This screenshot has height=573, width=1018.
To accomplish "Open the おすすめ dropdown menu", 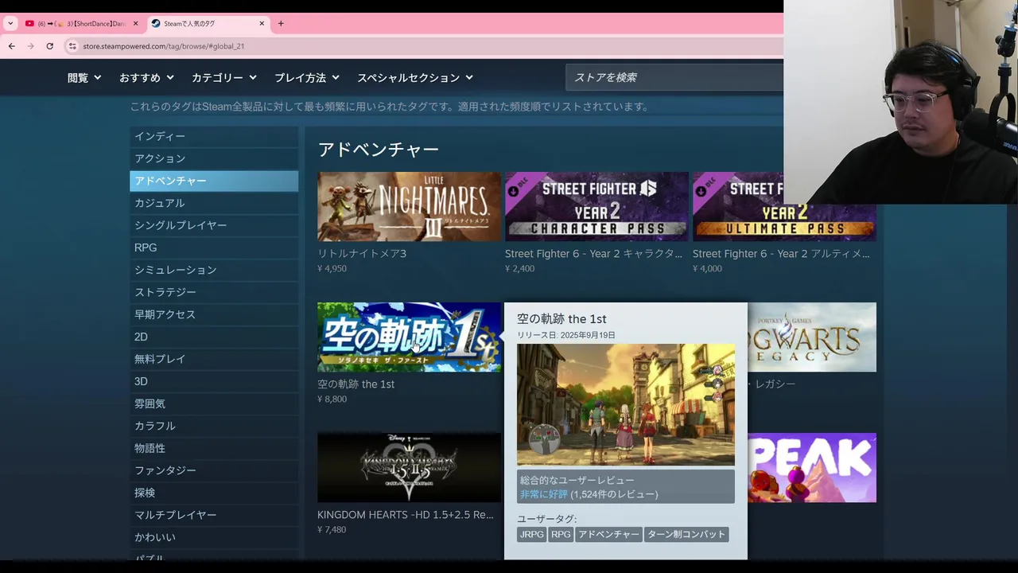I will coord(146,78).
